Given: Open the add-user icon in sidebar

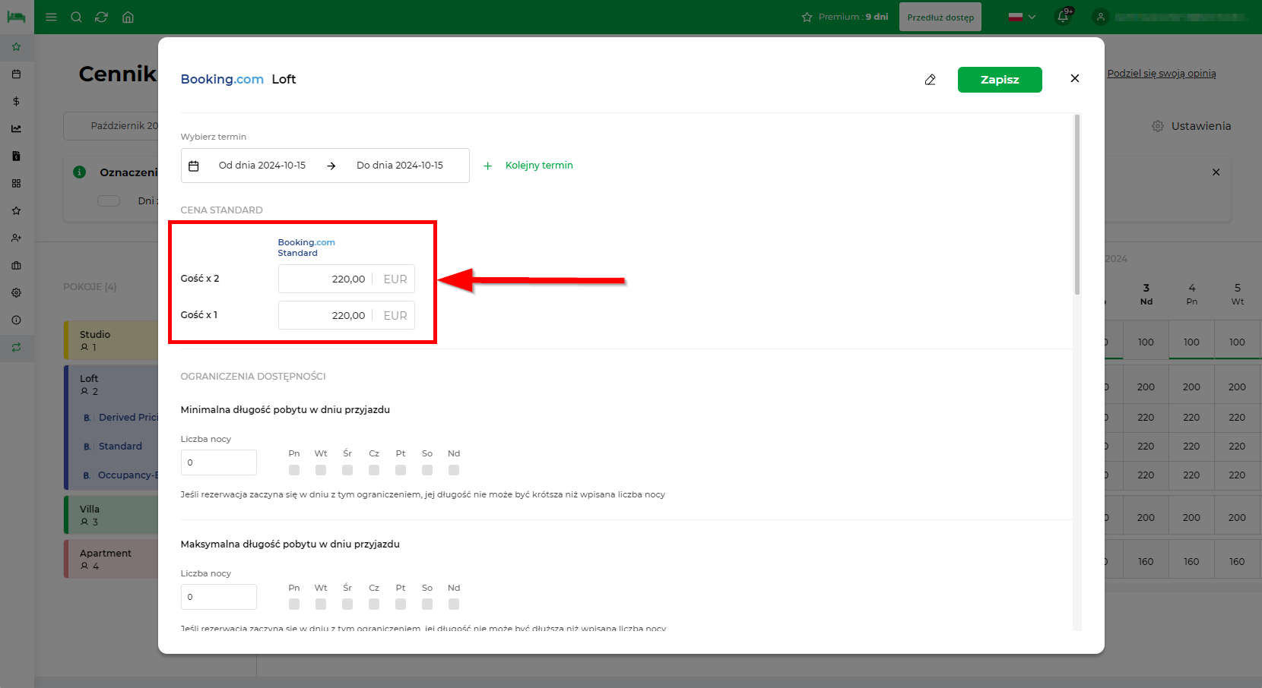Looking at the screenshot, I should pyautogui.click(x=16, y=238).
